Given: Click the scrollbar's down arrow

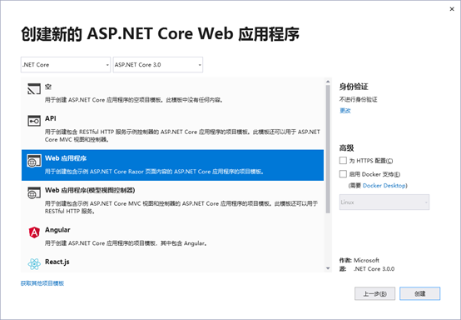Looking at the screenshot, I should click(x=328, y=268).
